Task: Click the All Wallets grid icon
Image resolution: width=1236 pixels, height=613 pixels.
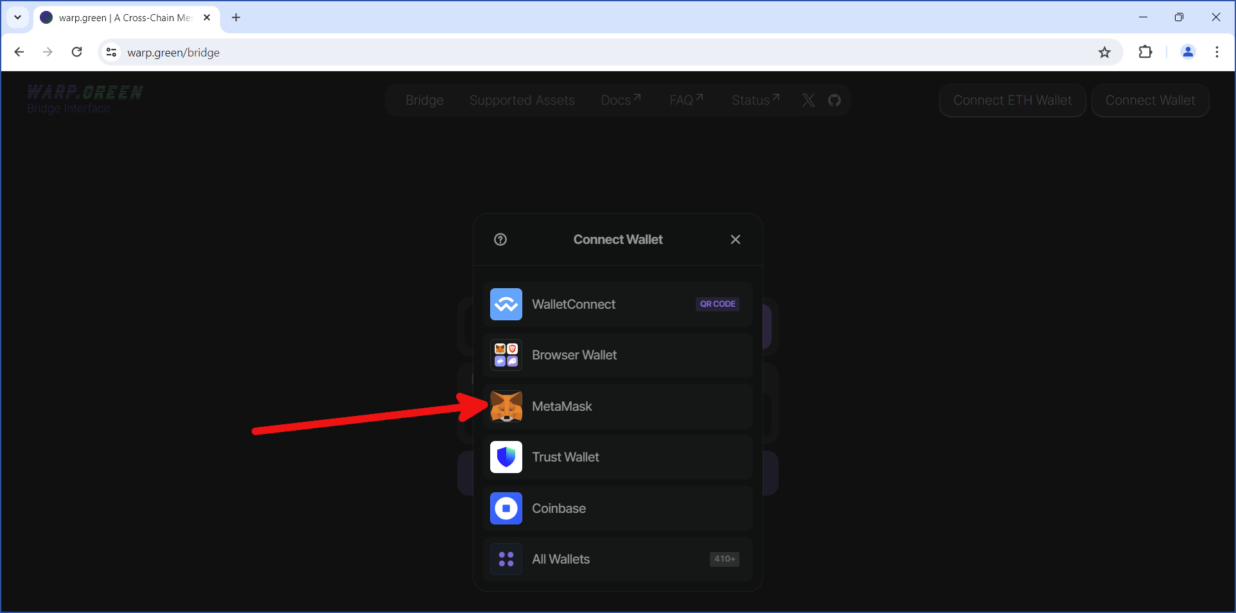Action: pyautogui.click(x=506, y=559)
